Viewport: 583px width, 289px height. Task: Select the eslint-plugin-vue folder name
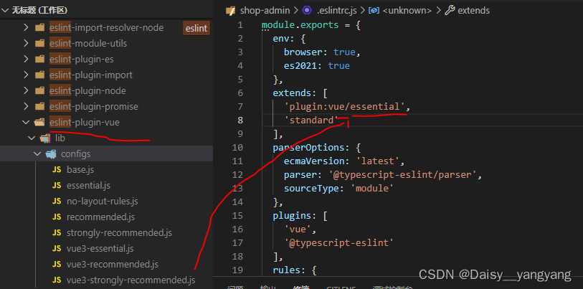coord(85,123)
